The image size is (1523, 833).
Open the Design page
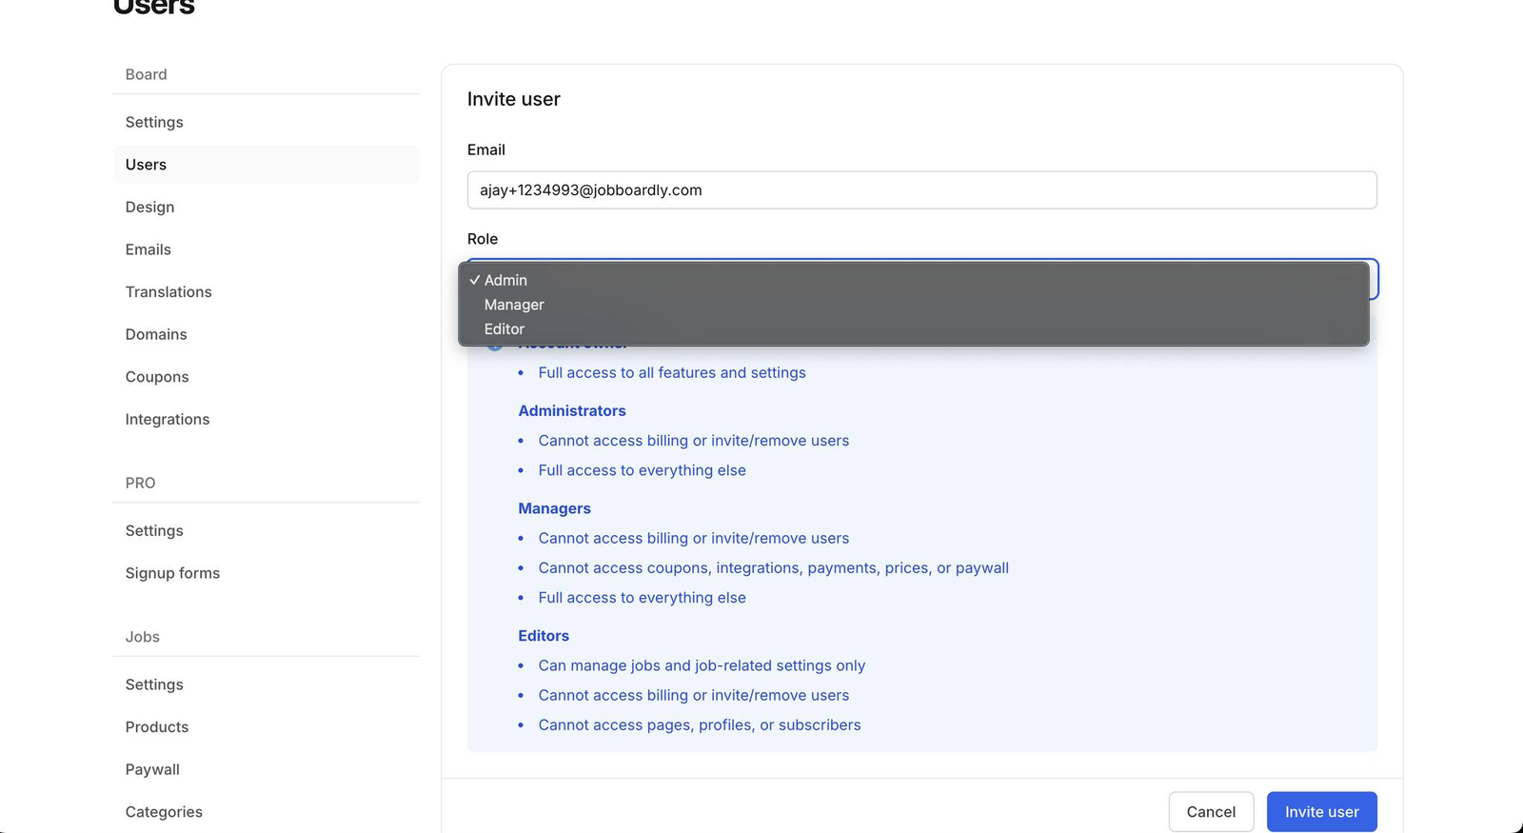[149, 208]
